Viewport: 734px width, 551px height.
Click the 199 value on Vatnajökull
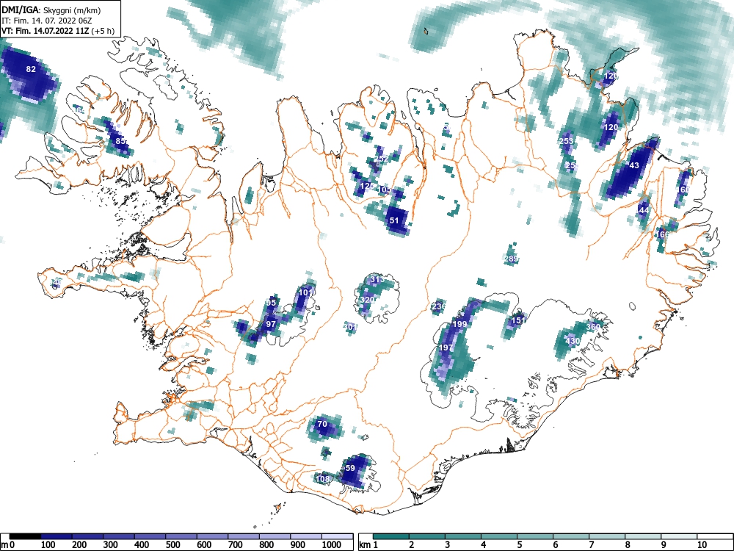[459, 324]
